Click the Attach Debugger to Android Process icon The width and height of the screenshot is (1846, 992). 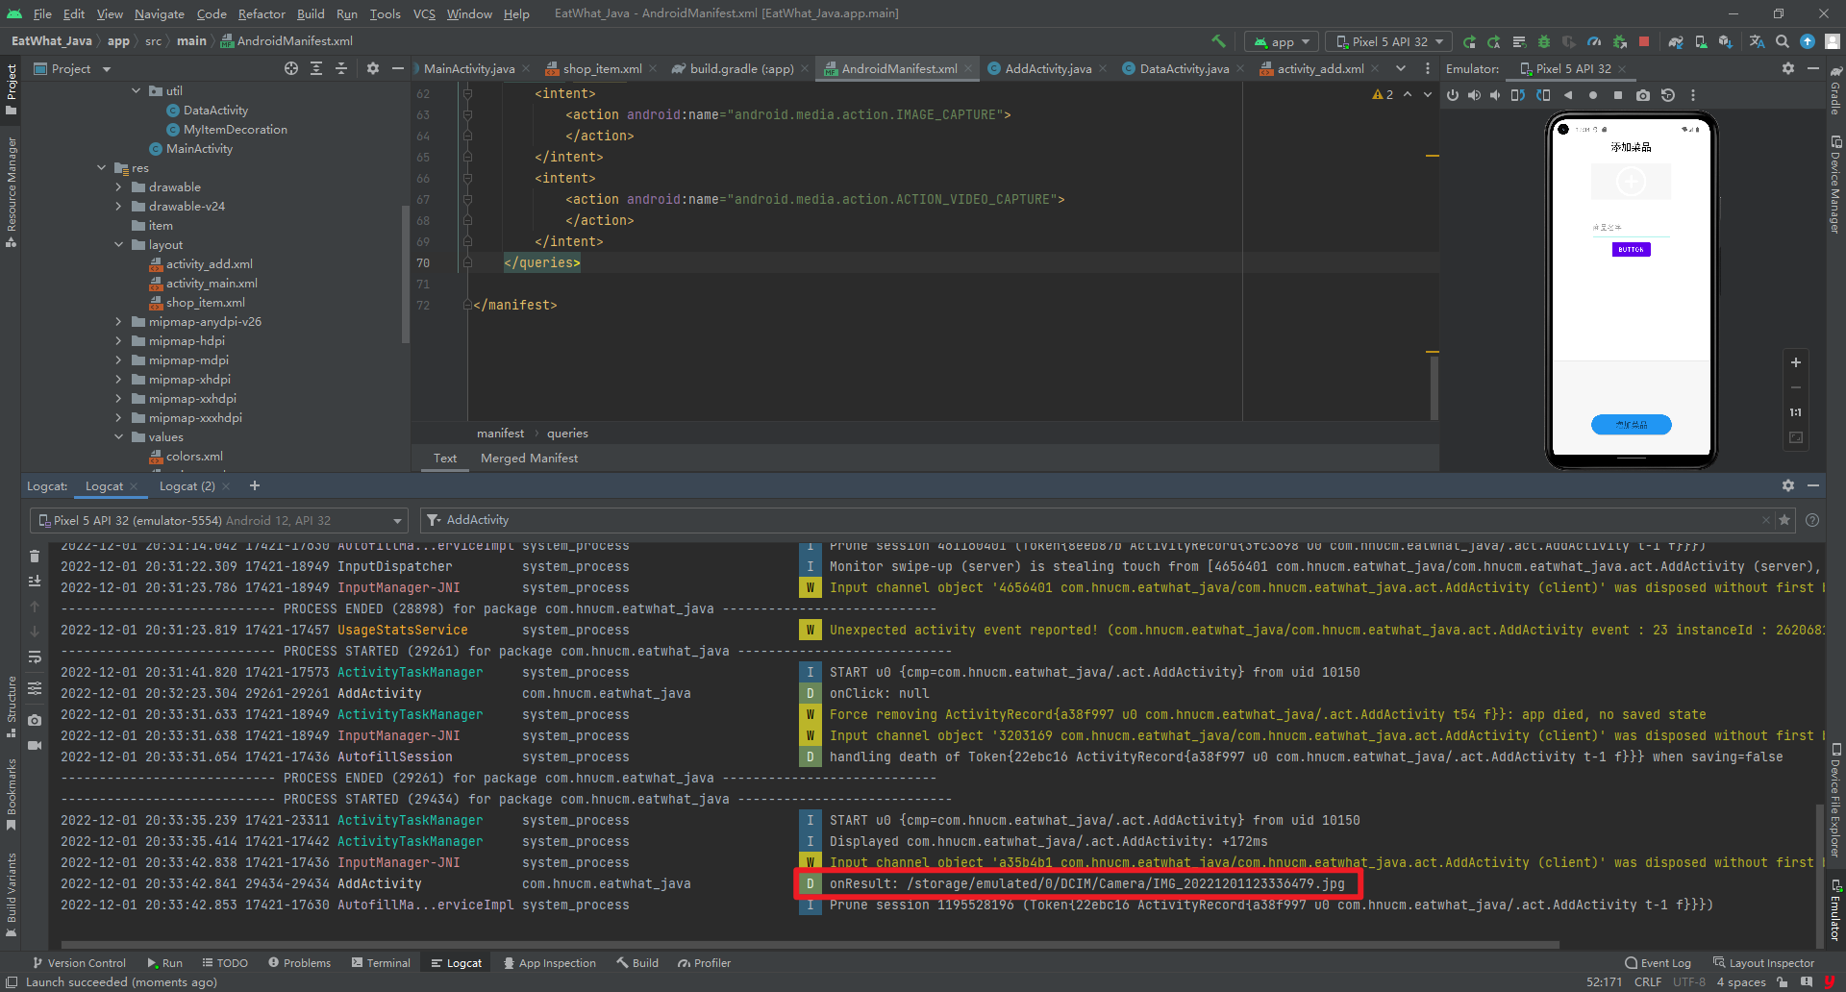click(1619, 41)
